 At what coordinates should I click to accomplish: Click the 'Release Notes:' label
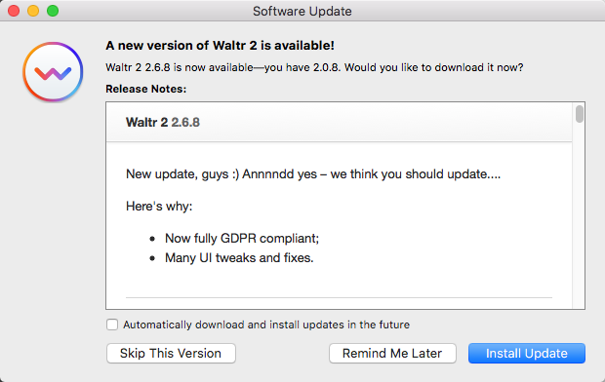tap(145, 89)
